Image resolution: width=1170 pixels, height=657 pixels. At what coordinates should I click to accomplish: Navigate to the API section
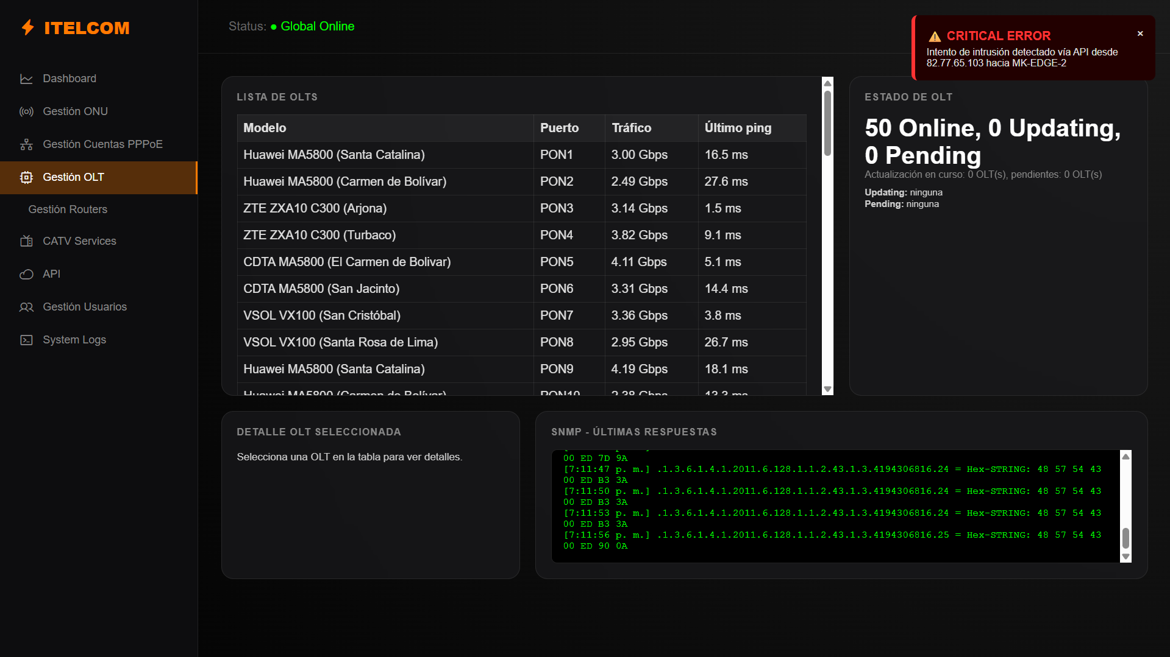(x=99, y=274)
